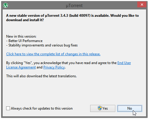Click the bold 'new stable version' headline
149x119 pixels.
coord(72,16)
